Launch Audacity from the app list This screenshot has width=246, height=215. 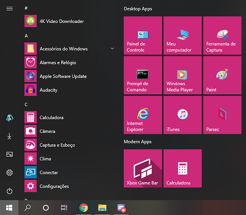(70, 90)
